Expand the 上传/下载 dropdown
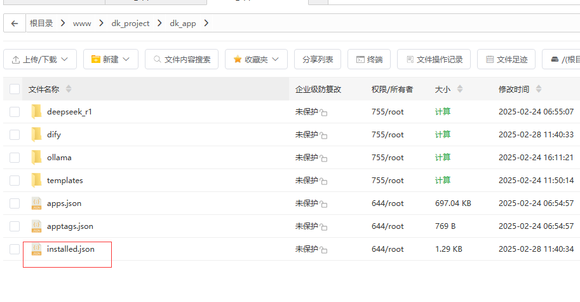 point(40,60)
